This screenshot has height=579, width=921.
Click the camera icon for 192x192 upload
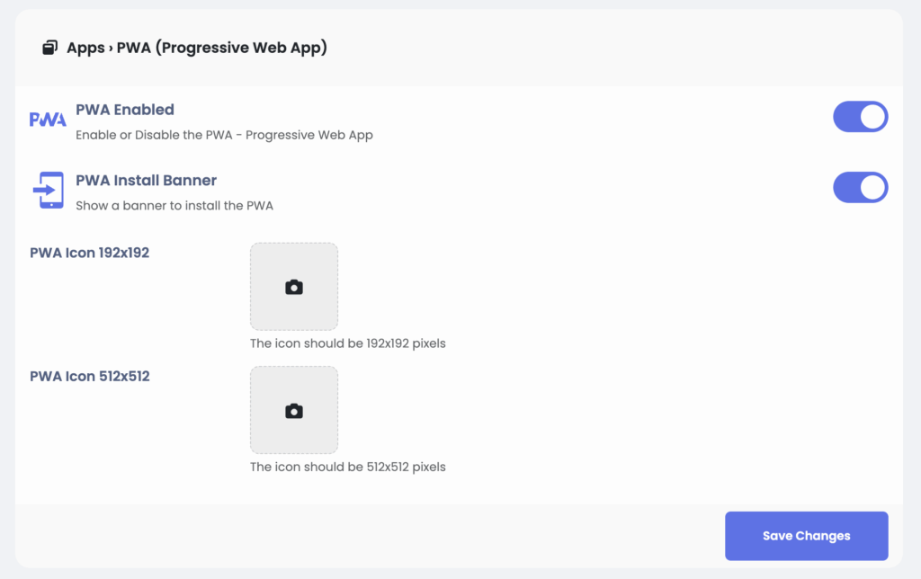pos(294,288)
